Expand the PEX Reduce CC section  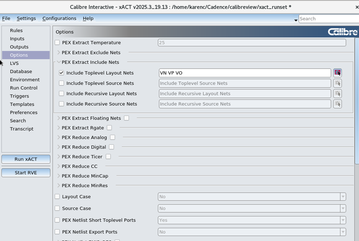(x=59, y=166)
